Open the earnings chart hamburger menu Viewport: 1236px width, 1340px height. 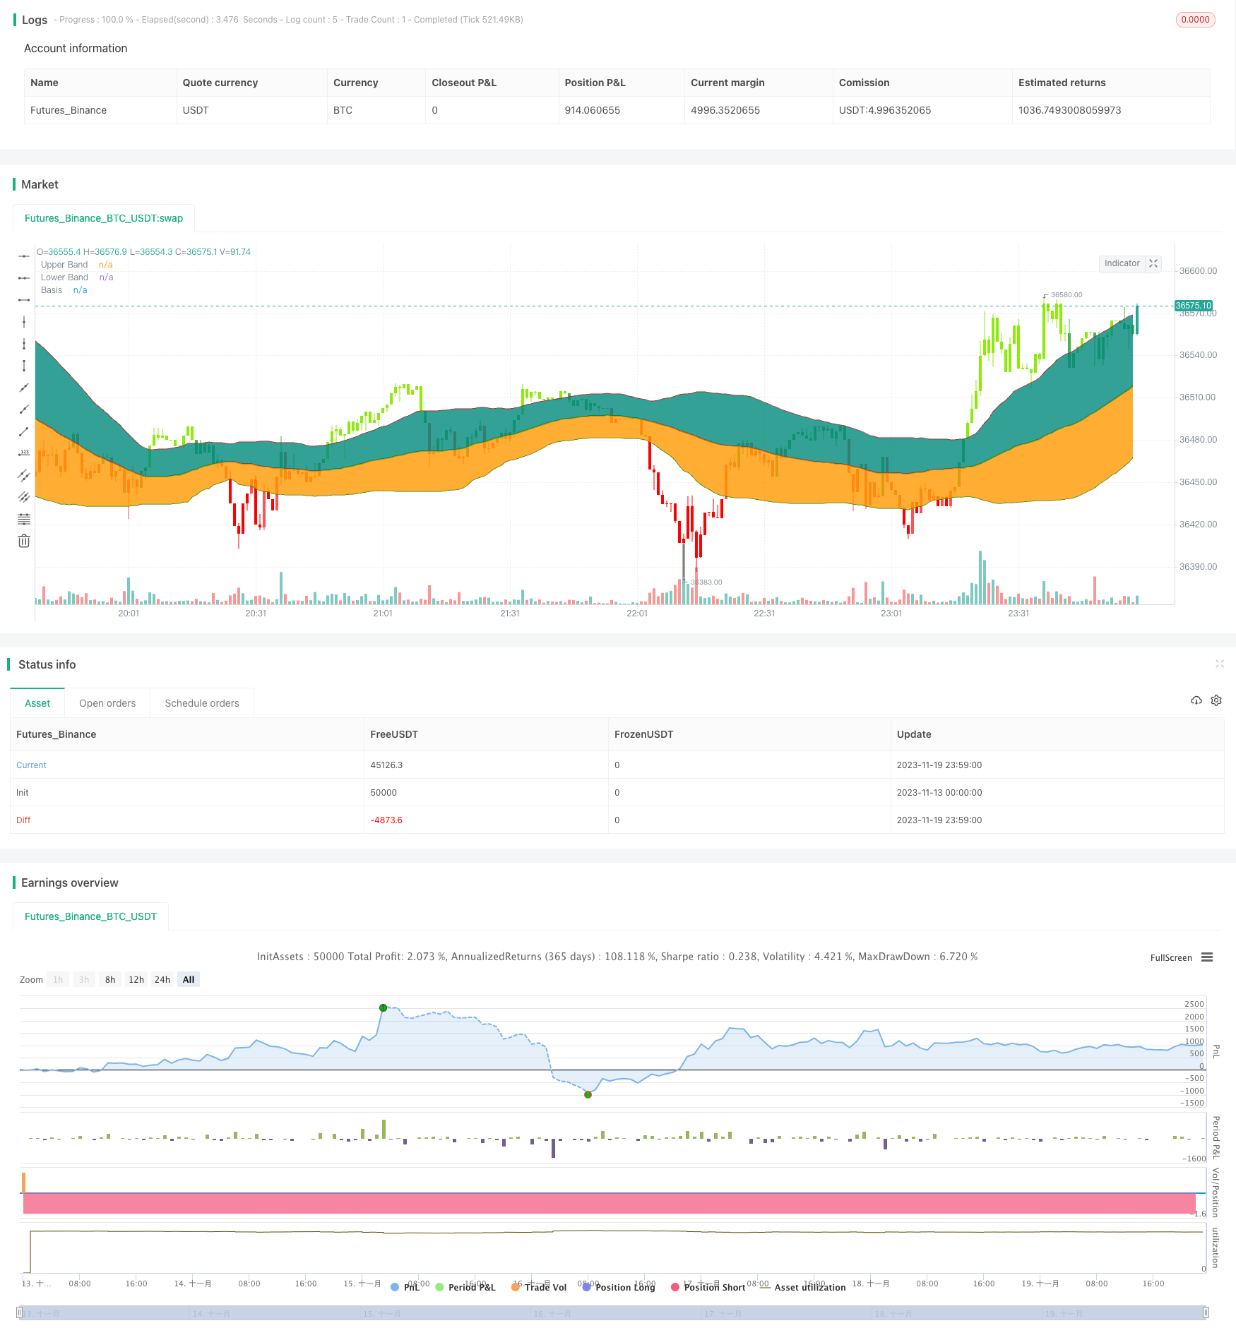[x=1207, y=957]
